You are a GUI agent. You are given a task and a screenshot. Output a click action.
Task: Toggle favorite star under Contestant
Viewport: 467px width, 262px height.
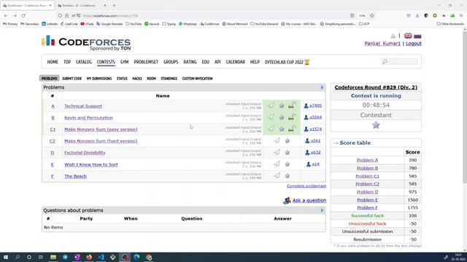coord(376,125)
